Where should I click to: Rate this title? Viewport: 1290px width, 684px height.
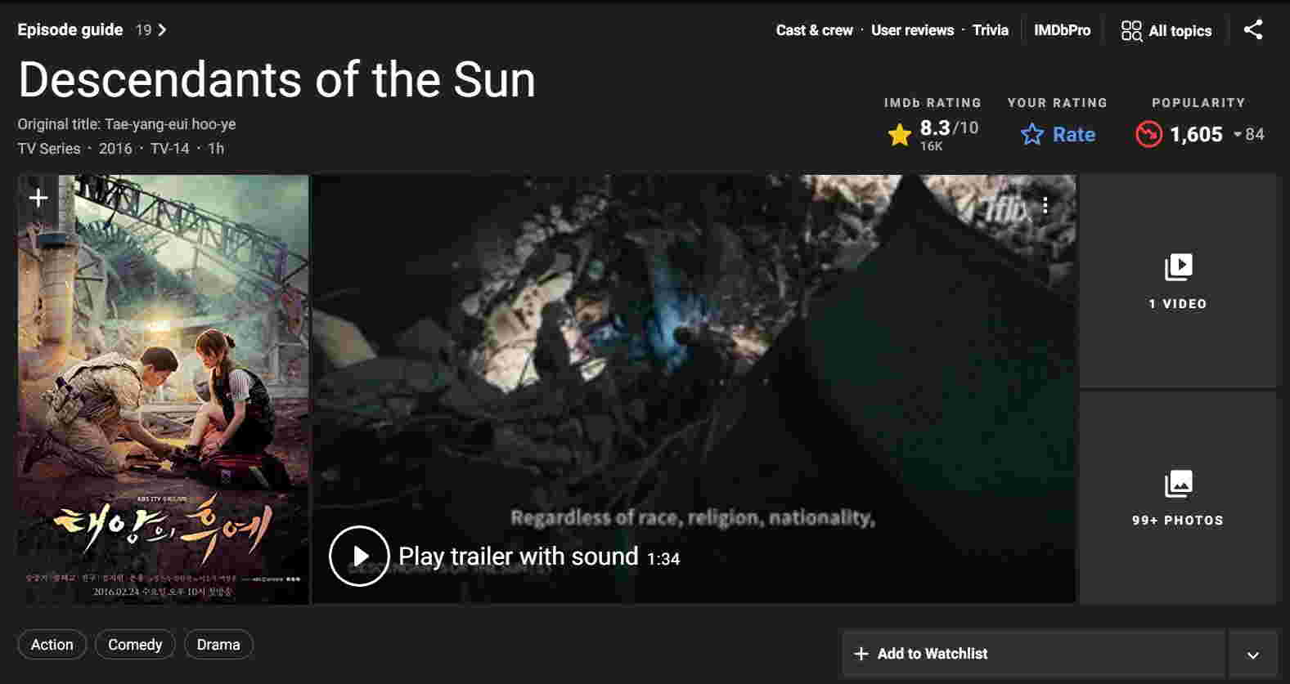coord(1058,134)
